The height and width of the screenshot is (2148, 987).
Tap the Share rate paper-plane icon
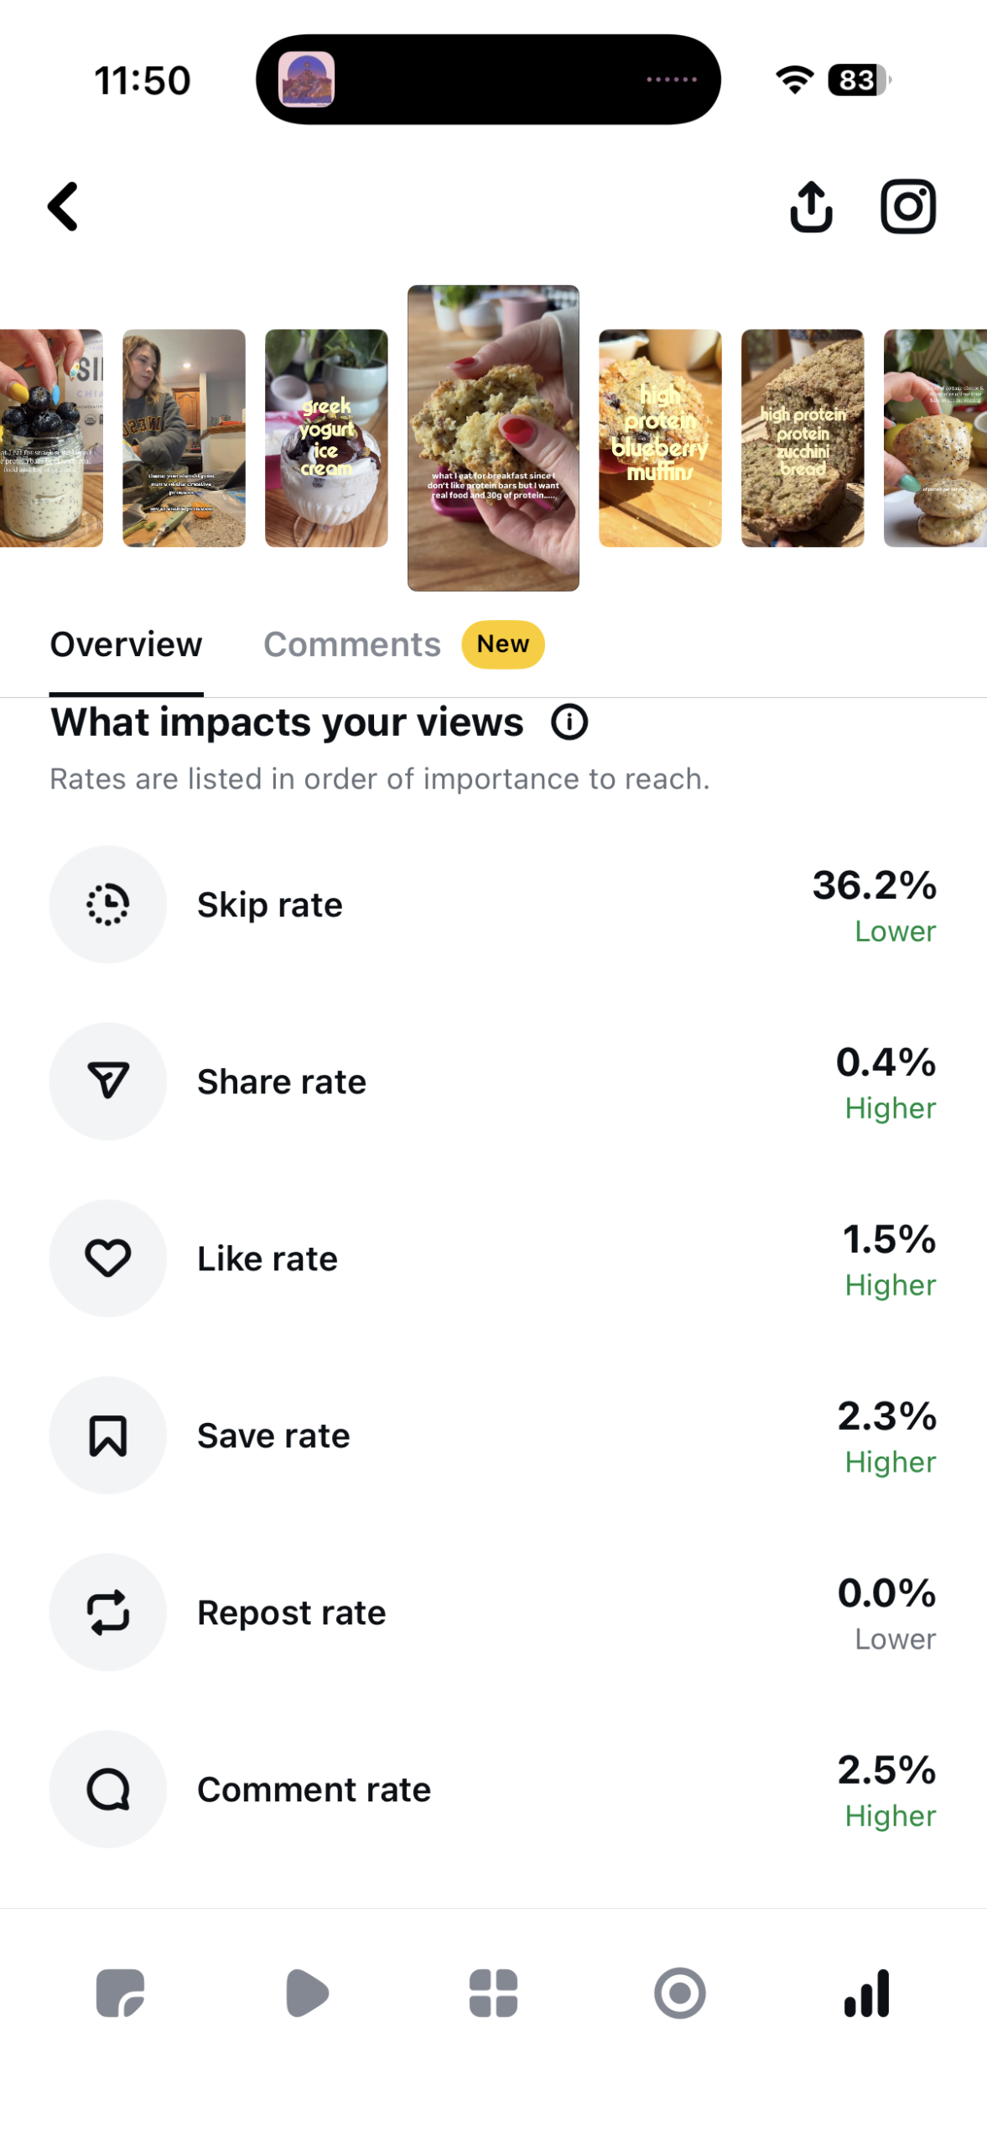click(x=108, y=1081)
